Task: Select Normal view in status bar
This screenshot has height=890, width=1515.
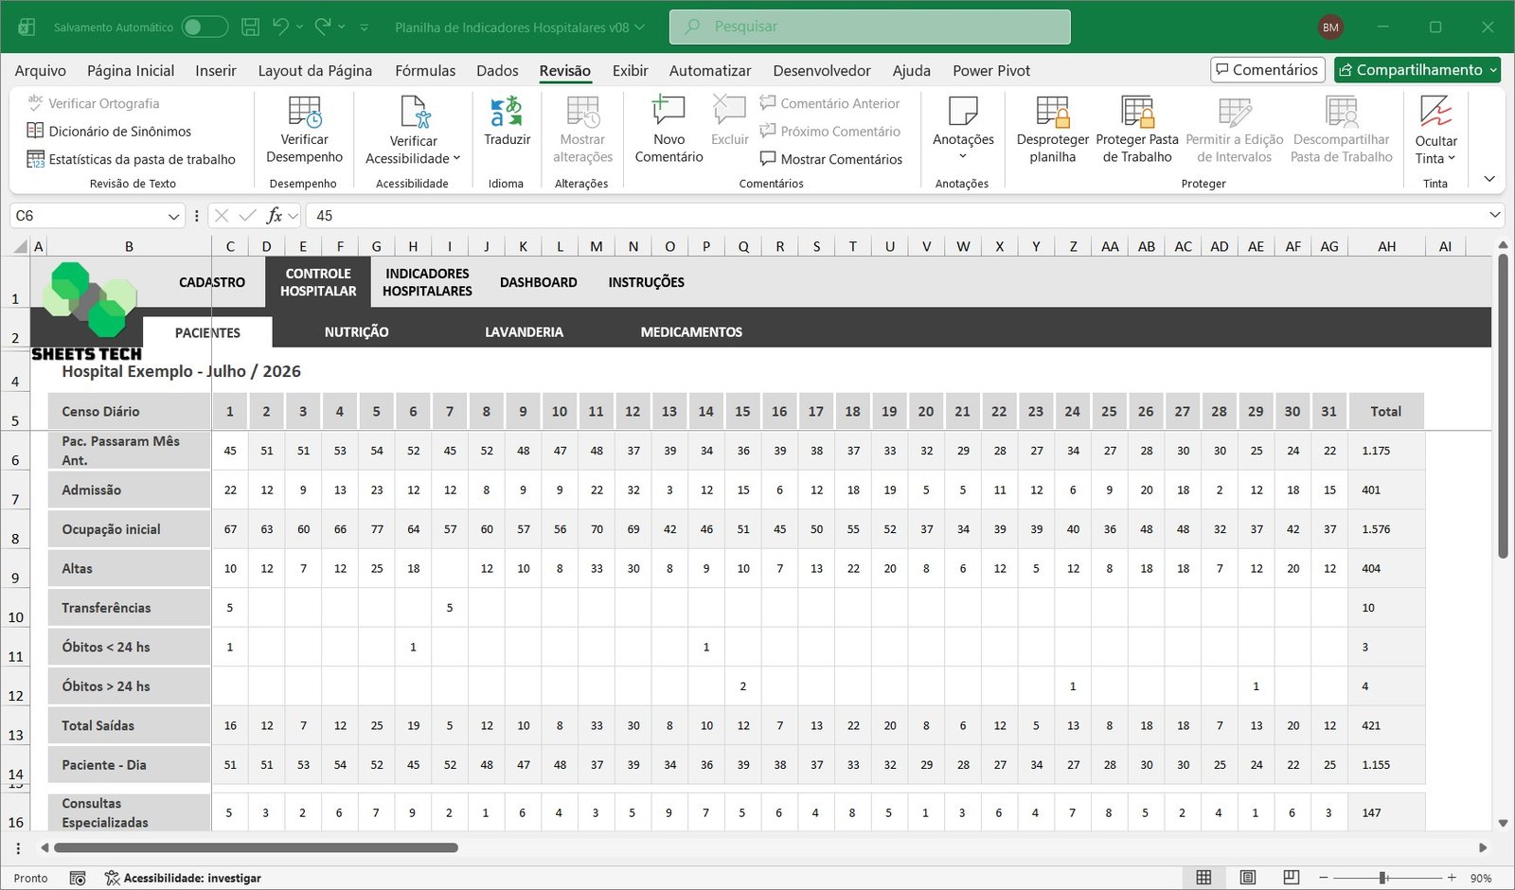Action: click(x=1203, y=878)
